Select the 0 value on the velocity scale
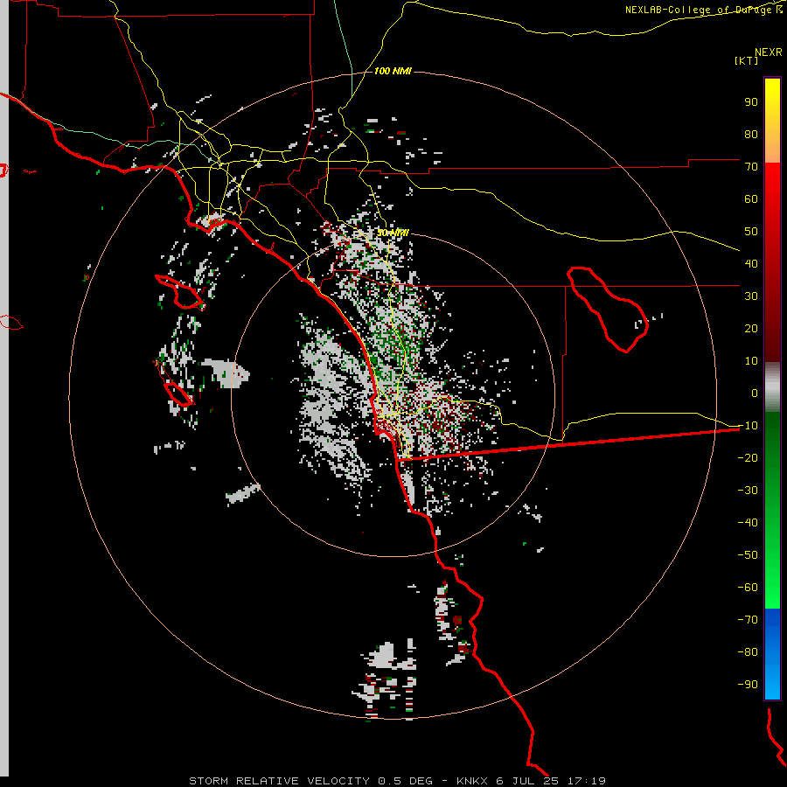Screen dimensions: 787x787 tap(755, 393)
